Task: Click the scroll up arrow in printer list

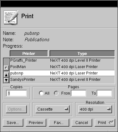Action: click(x=6, y=75)
